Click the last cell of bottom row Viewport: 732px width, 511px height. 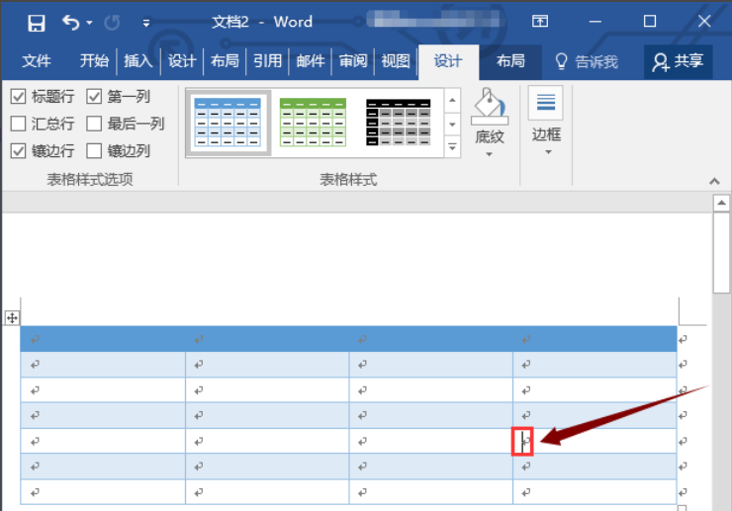(595, 492)
